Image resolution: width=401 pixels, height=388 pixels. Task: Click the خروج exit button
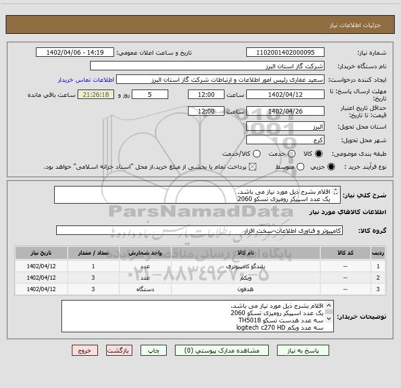(85, 351)
